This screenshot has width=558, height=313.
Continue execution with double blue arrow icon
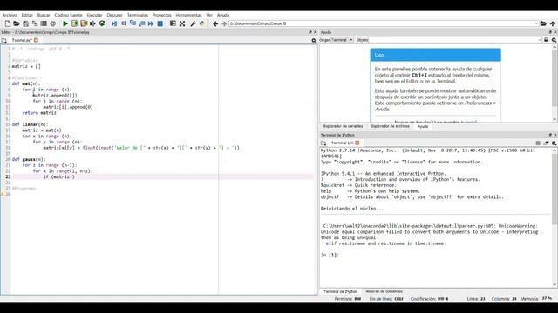pos(151,23)
